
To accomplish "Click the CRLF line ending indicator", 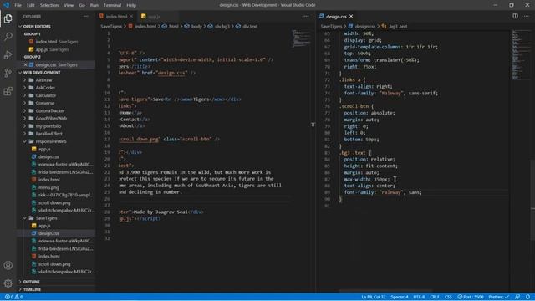I will click(435, 297).
